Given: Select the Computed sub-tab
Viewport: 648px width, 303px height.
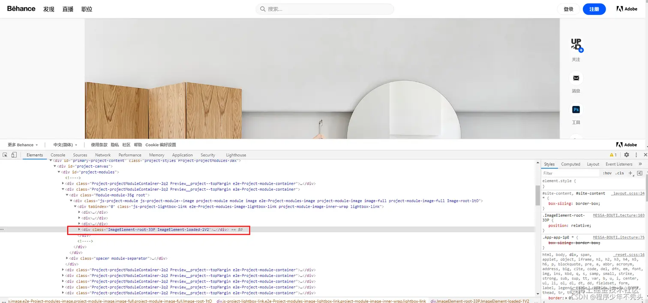Looking at the screenshot, I should coord(571,164).
